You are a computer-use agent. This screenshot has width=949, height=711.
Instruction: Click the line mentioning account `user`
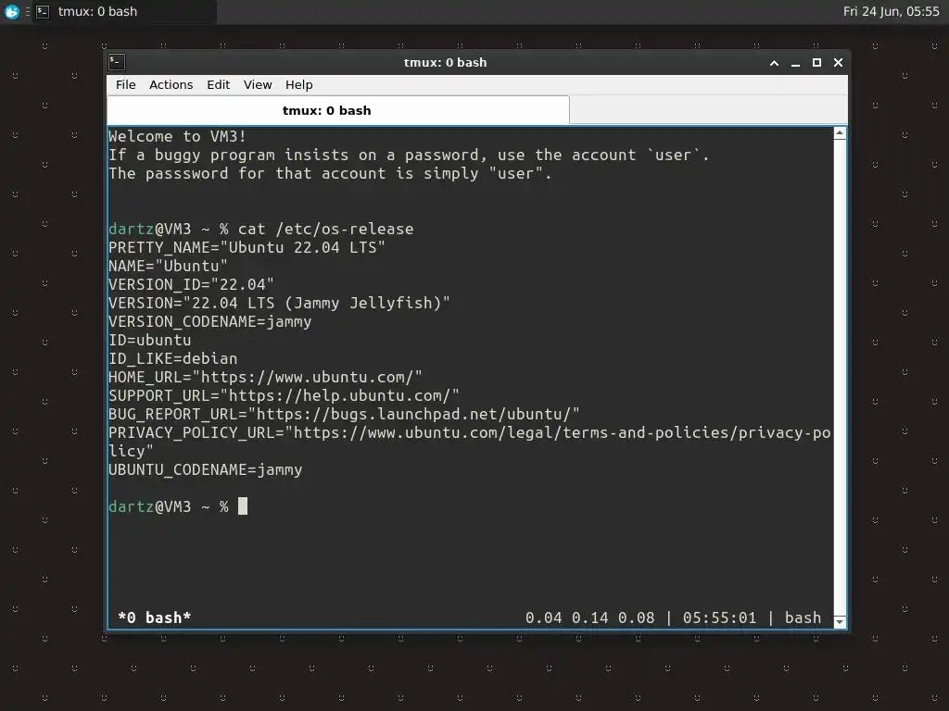[x=409, y=156]
